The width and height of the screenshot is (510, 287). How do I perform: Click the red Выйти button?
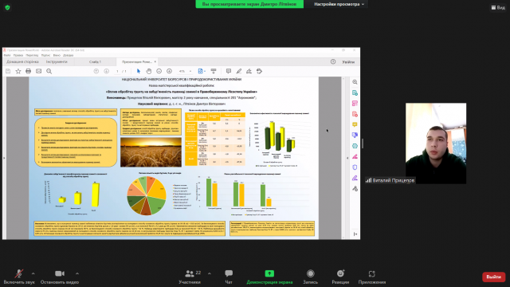click(493, 277)
